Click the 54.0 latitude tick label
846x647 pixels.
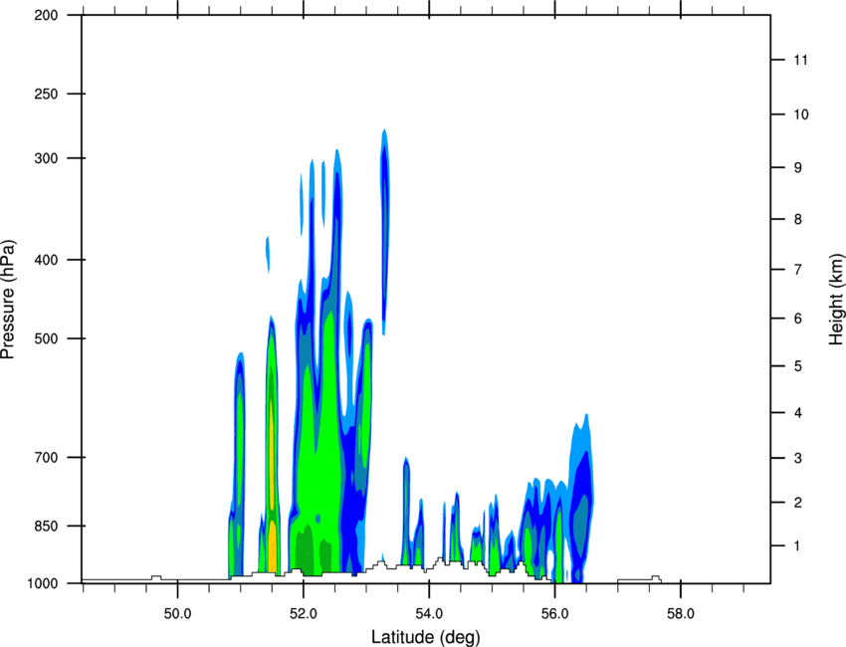(x=430, y=614)
